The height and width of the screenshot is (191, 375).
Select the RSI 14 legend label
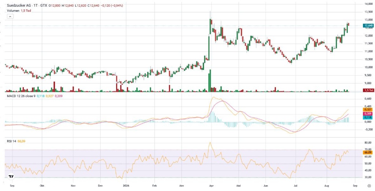11,141
